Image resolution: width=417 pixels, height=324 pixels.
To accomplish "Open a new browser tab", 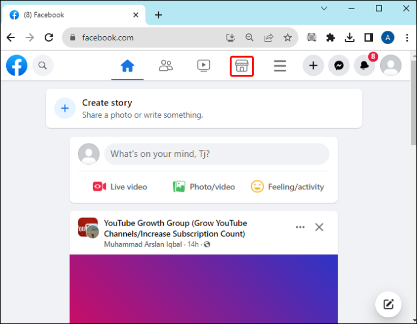I will (158, 15).
